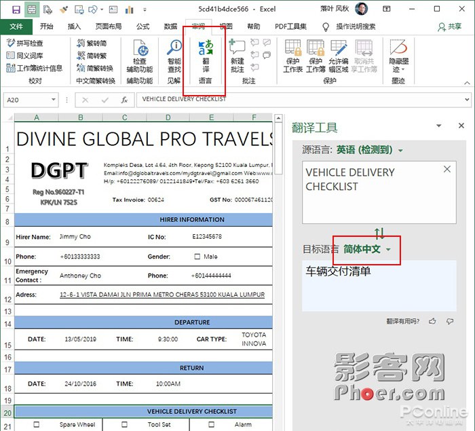Click the vertical scrollbar up arrow
475x431 pixels.
[x=279, y=118]
